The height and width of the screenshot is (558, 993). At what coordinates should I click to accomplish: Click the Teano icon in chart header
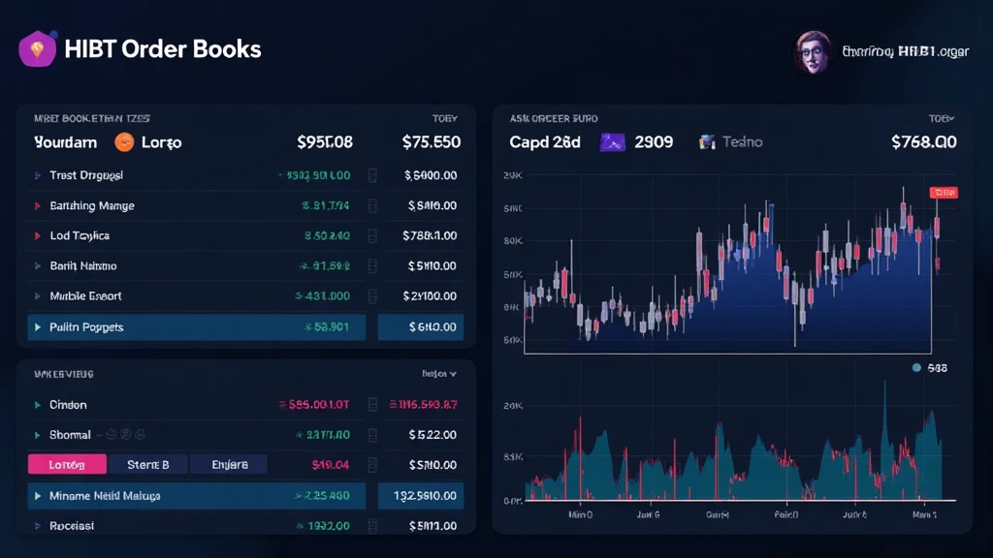point(707,142)
